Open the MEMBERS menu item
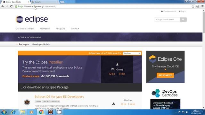The width and height of the screenshot is (205, 115). [x=45, y=28]
